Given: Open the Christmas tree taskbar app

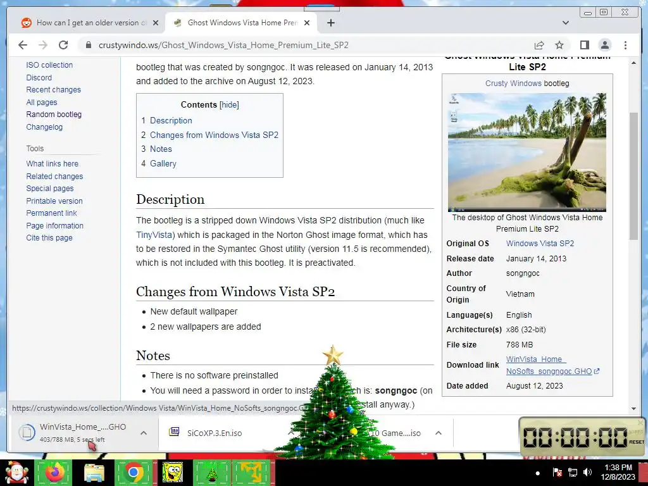Looking at the screenshot, I should (211, 473).
